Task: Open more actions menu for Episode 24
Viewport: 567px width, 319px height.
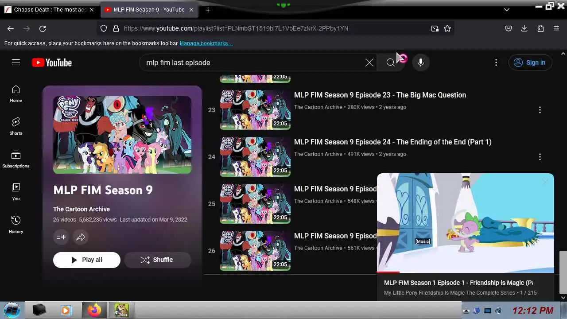Action: tap(540, 157)
